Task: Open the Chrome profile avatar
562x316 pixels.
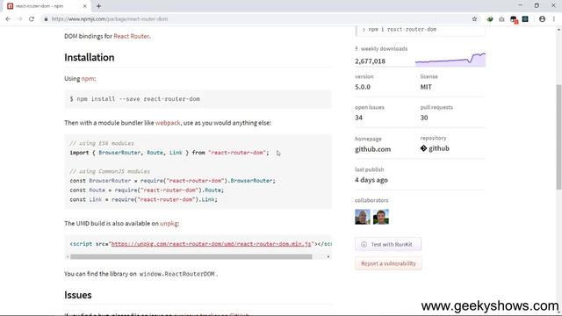Action: point(542,19)
